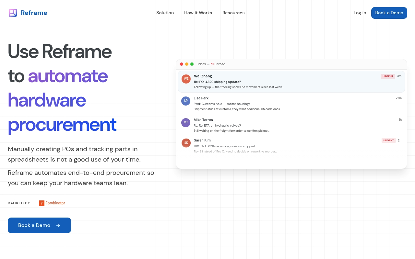Click the arrow icon in Book a Demo
Screen dimensions: 415x259
[x=58, y=225]
